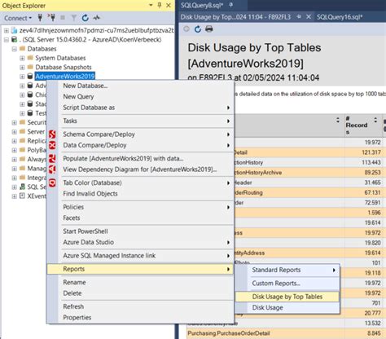
Task: Pin the Object Explorer panel with the pushpin
Action: pos(160,5)
